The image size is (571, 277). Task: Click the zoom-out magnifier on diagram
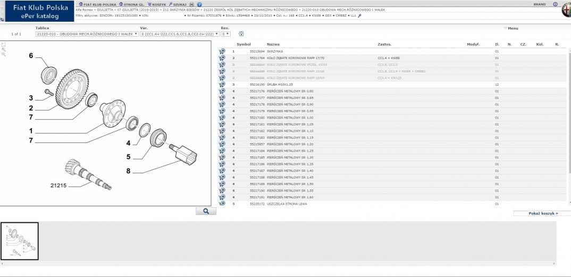4,54
